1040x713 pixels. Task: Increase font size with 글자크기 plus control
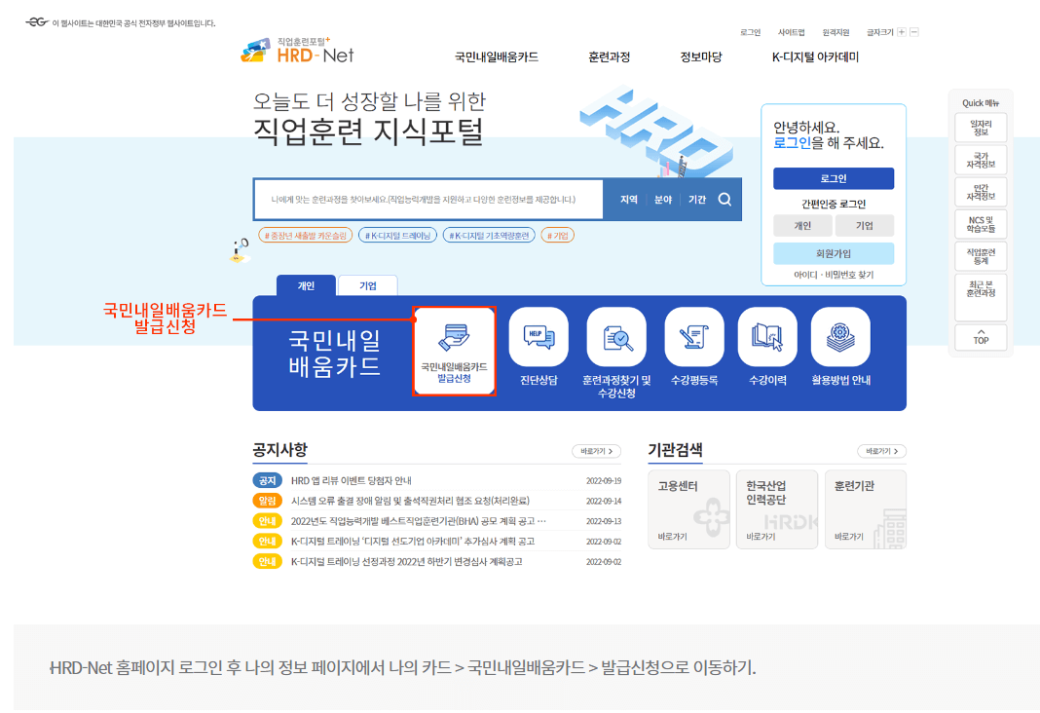tap(901, 32)
